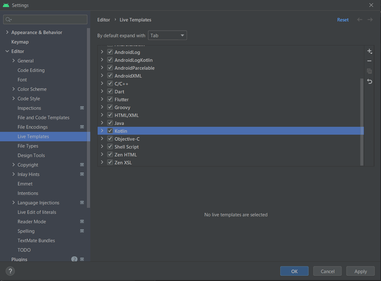Viewport: 381px width, 281px height.
Task: Open the Intentions settings page
Action: pos(28,193)
